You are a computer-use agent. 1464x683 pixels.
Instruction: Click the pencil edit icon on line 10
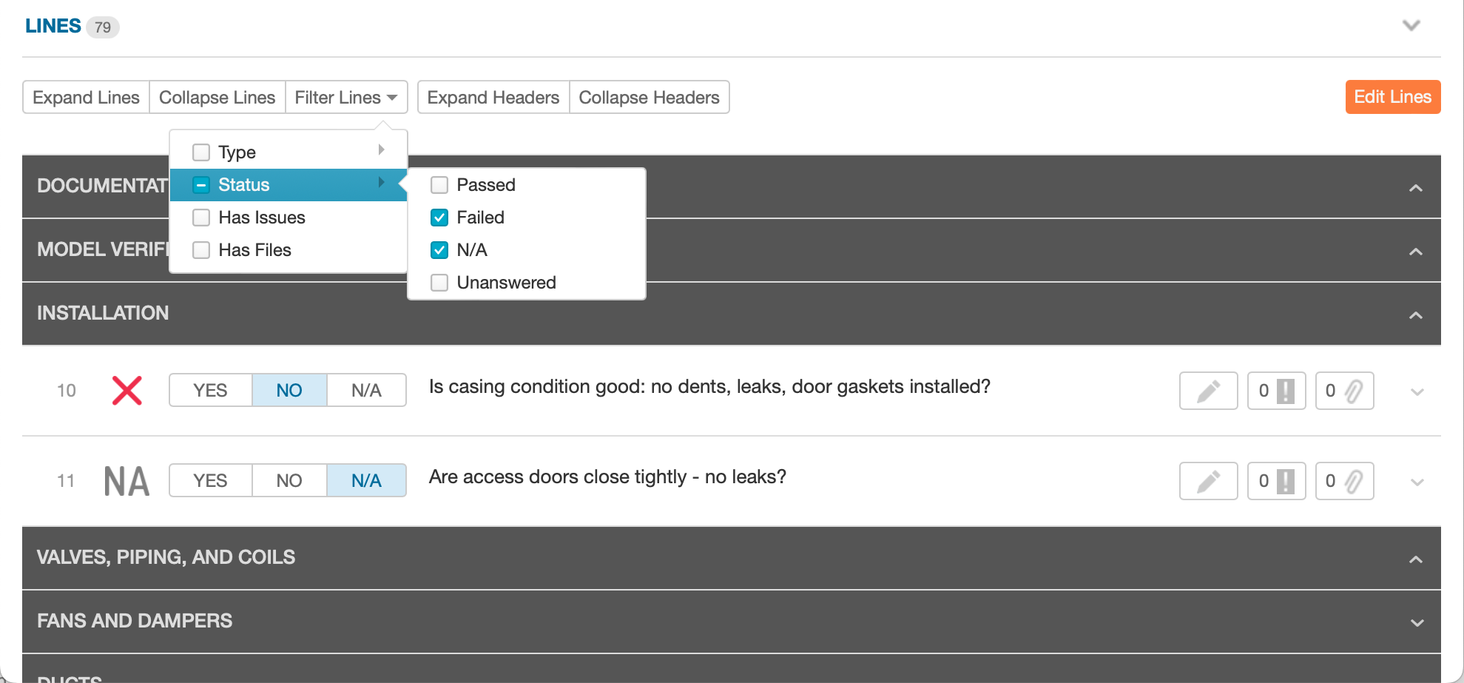1208,391
